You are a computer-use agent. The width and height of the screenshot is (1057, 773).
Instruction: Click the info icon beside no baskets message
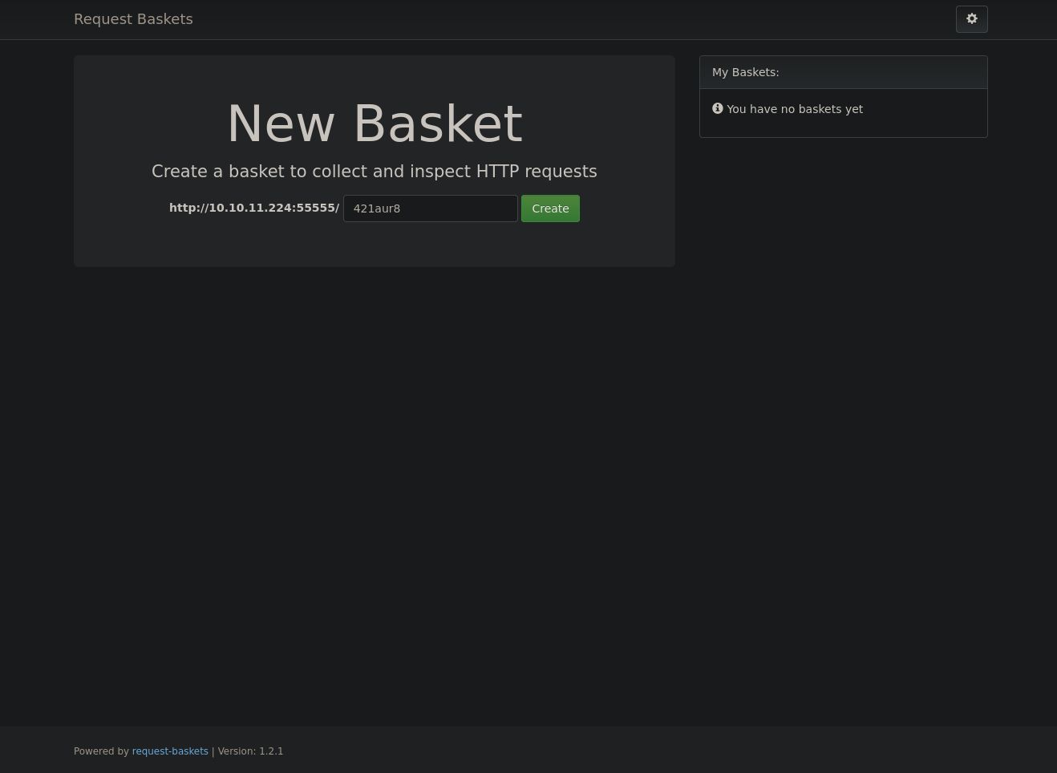coord(718,108)
